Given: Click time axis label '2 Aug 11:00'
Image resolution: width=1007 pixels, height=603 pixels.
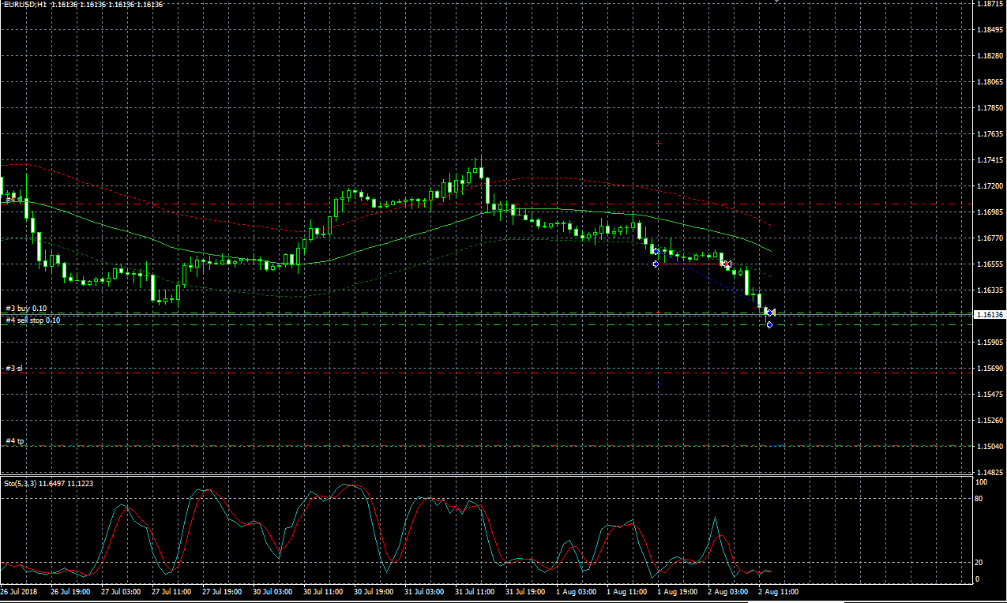Looking at the screenshot, I should (x=779, y=591).
